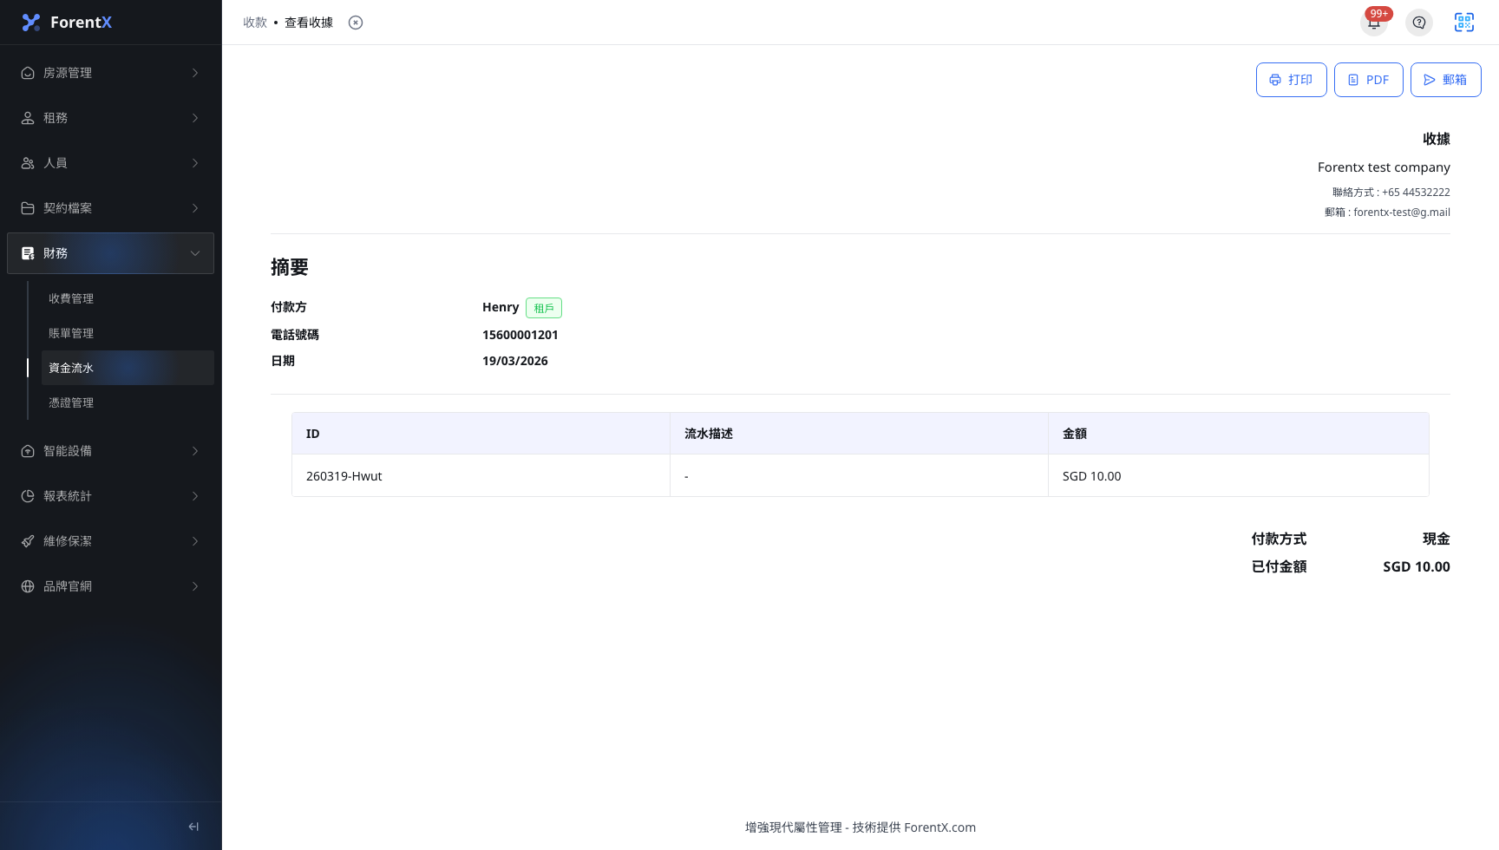This screenshot has height=850, width=1499.
Task: Click the 財務 finance icon
Action: [x=28, y=253]
